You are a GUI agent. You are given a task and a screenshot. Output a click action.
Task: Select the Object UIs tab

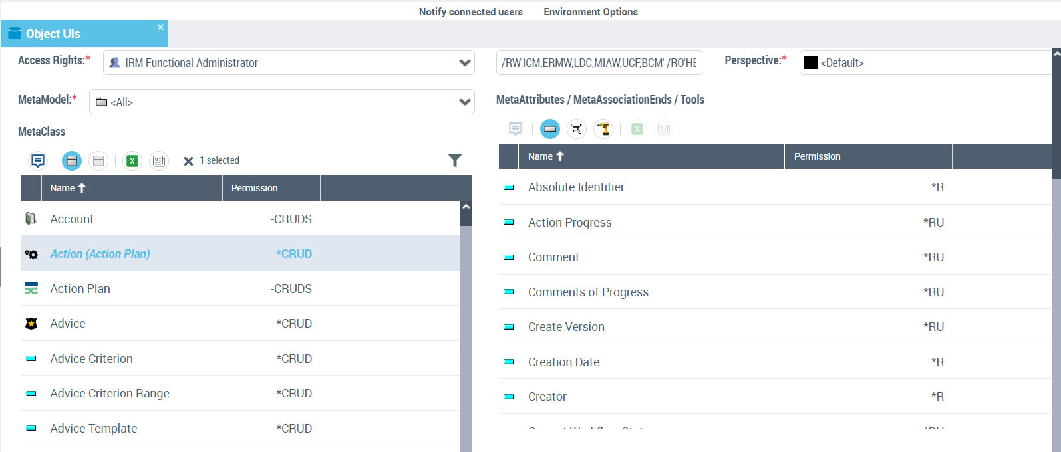53,34
